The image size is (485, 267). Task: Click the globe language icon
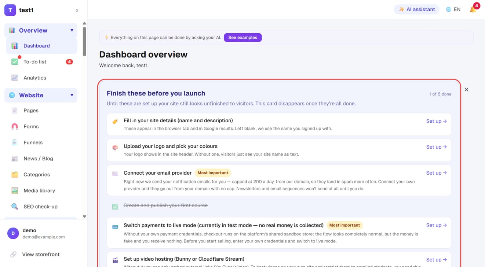click(448, 10)
